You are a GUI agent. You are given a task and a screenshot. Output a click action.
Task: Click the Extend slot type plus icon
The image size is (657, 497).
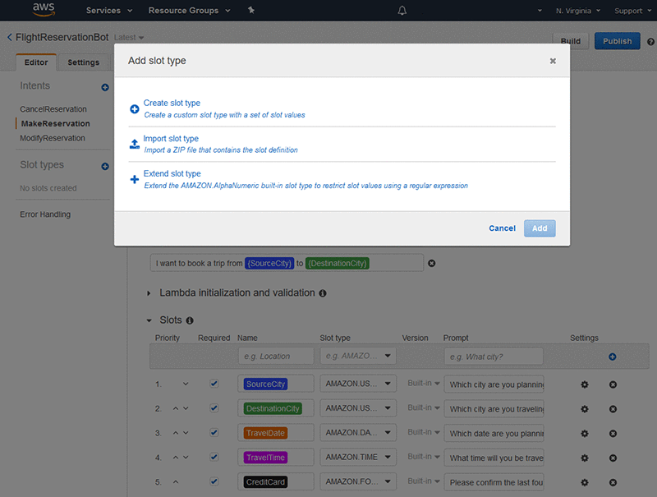tap(135, 179)
